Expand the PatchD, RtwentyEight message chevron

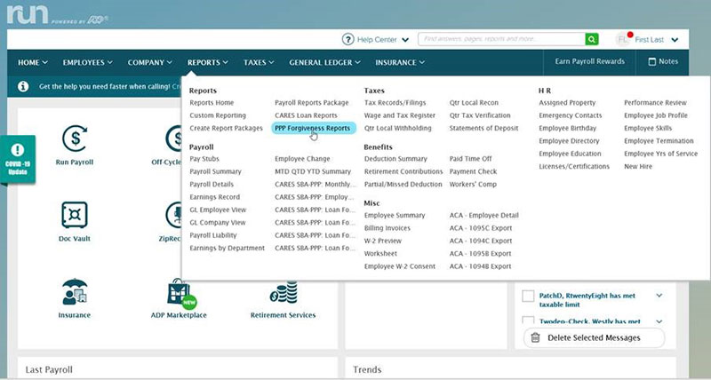(659, 296)
